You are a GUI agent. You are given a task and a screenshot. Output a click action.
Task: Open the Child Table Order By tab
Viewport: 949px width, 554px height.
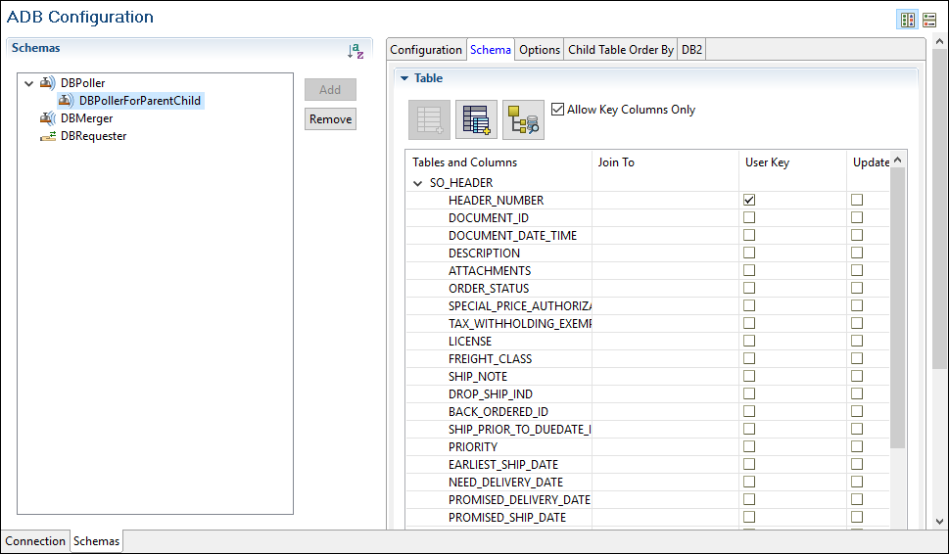click(x=621, y=50)
